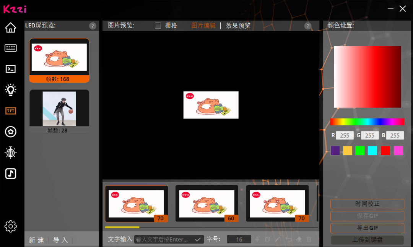The width and height of the screenshot is (413, 247).
Task: Click the copy frame icon
Action: coord(267,239)
